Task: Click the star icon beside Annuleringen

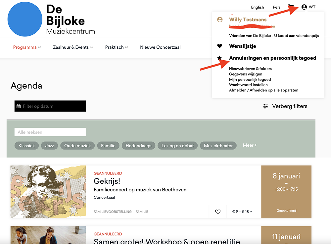Action: click(219, 58)
